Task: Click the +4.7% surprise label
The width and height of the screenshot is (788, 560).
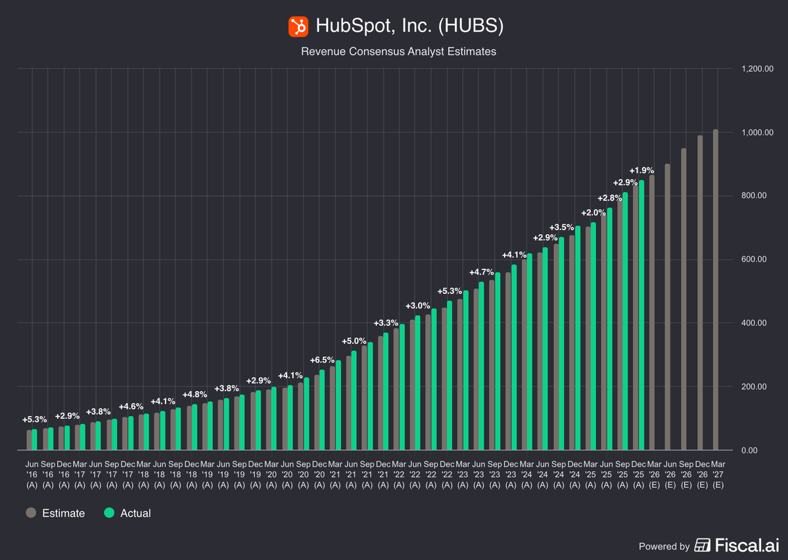Action: [x=482, y=272]
